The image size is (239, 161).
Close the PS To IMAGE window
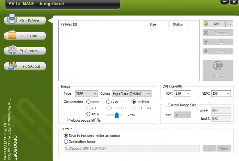coord(234,2)
